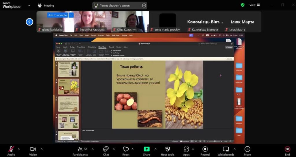
Task: Go to previous participants with back arrow
Action: (x=29, y=22)
